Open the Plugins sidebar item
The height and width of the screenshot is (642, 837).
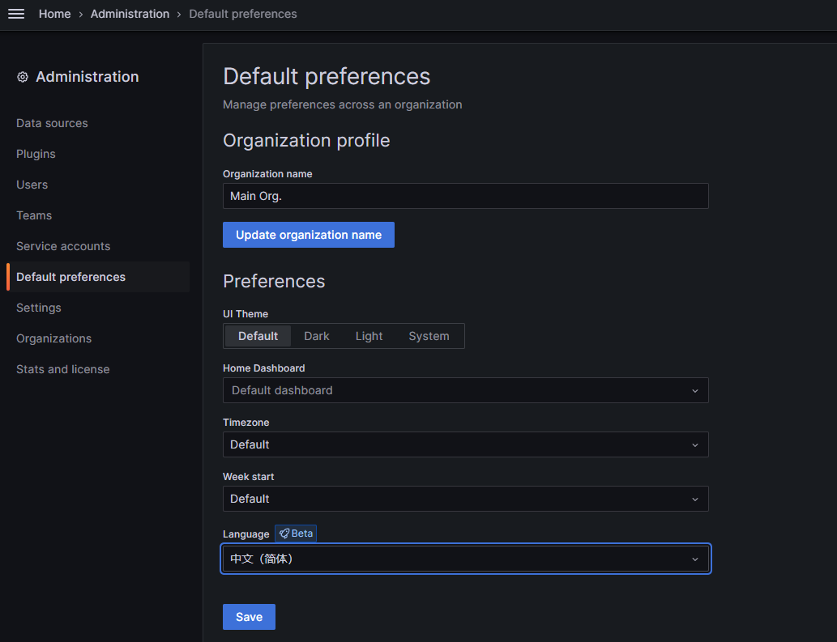pyautogui.click(x=36, y=154)
